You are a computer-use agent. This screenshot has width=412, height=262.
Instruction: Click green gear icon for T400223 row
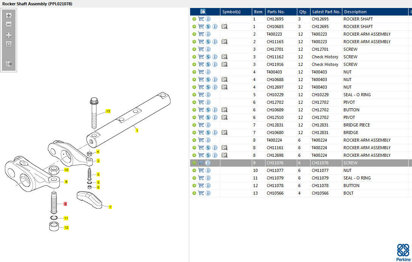(x=194, y=34)
